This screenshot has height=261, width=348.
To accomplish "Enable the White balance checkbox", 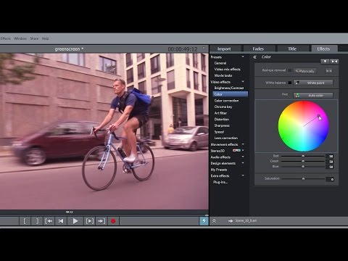I will click(x=290, y=83).
